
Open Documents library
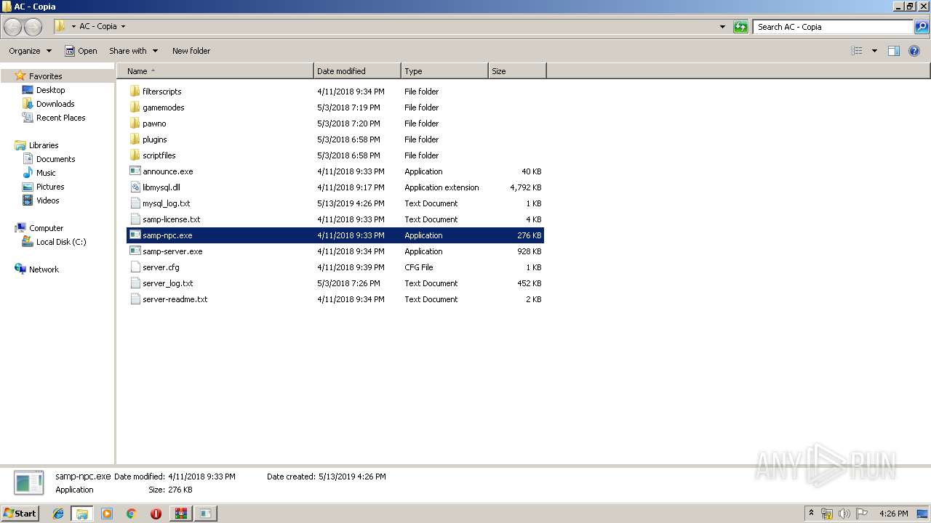(x=55, y=159)
